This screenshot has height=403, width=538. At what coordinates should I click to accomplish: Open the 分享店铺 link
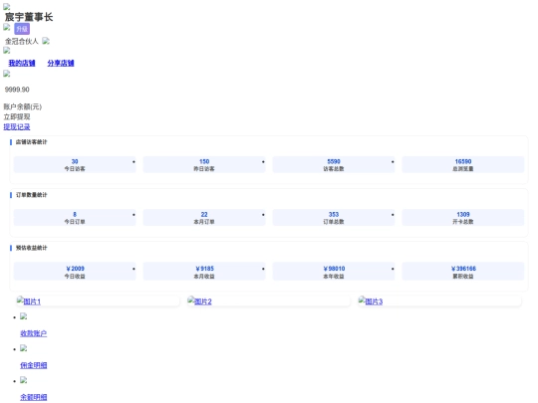coord(61,63)
